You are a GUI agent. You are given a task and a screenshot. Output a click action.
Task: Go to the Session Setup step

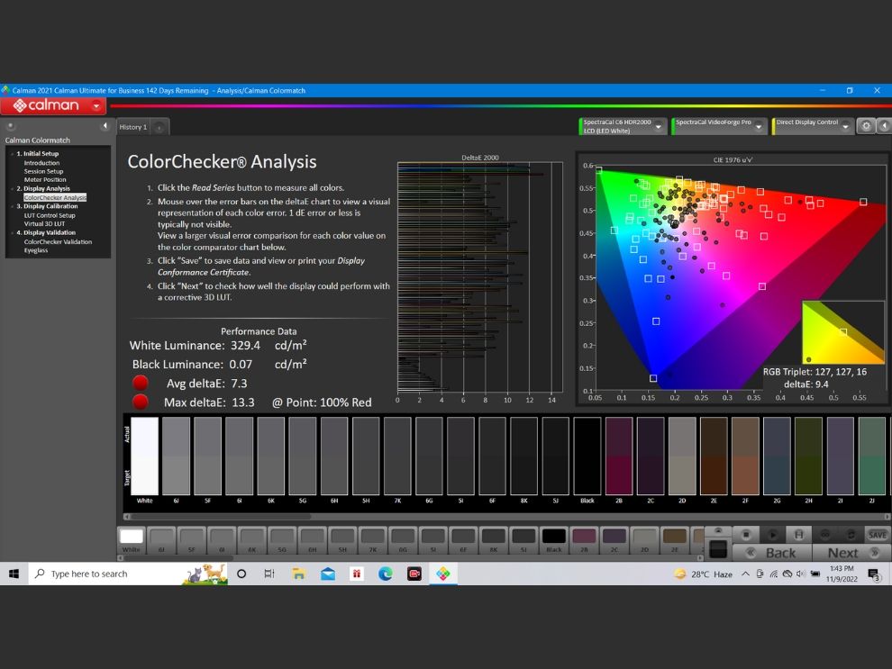tap(43, 171)
